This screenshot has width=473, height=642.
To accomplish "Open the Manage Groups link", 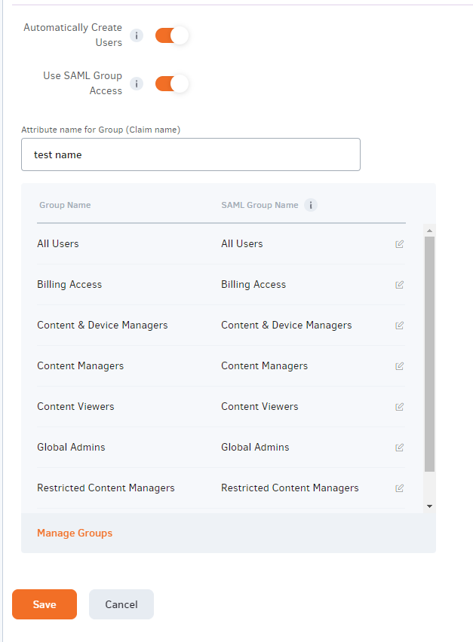I will click(x=75, y=533).
